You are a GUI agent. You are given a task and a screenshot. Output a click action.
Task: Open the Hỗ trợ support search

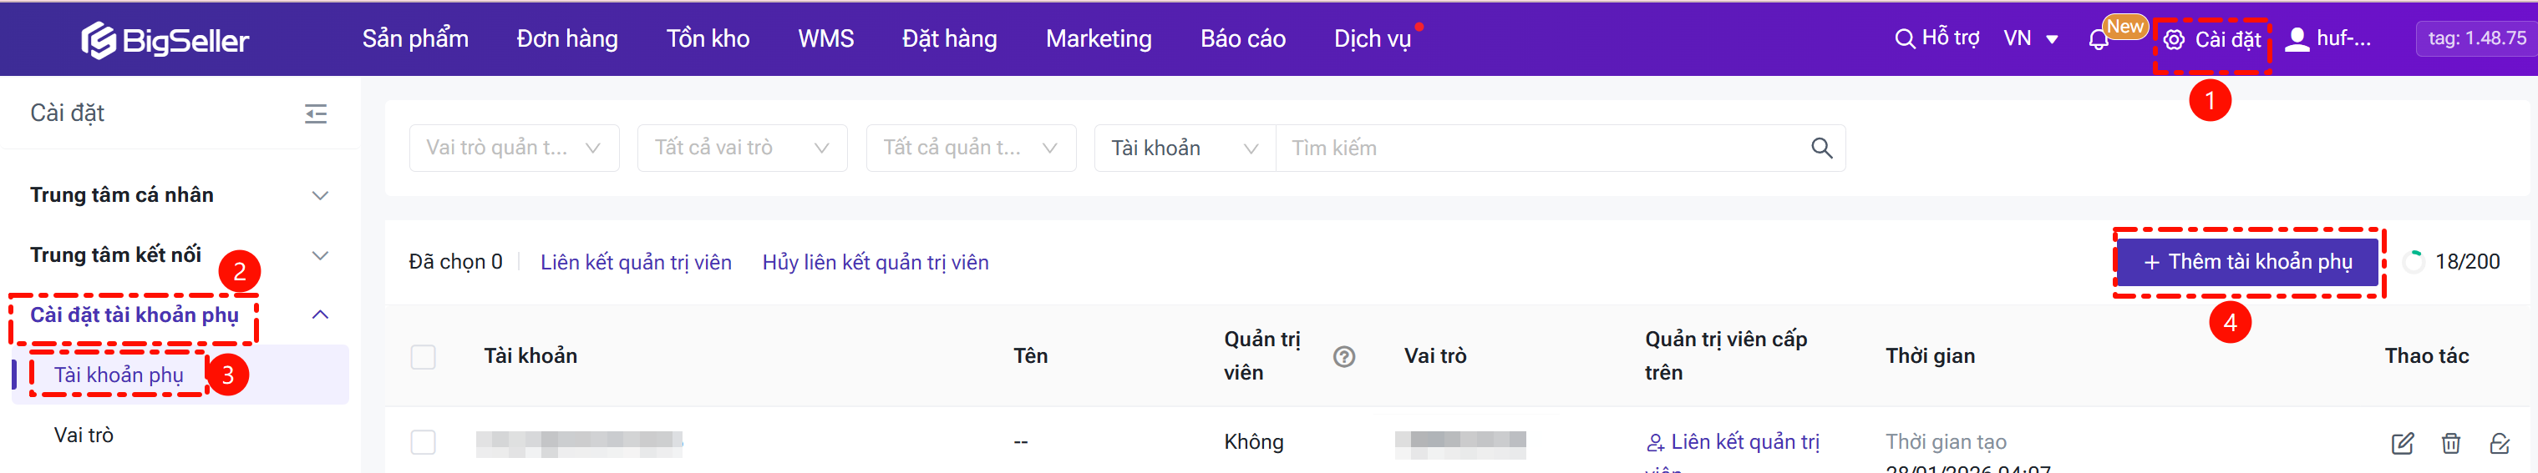click(1936, 38)
